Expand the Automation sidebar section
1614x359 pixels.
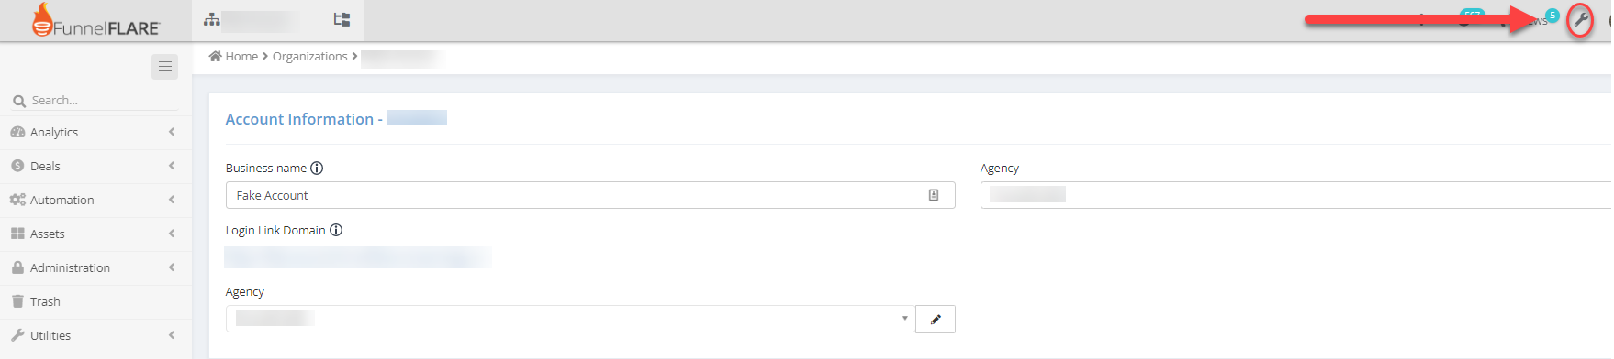[x=95, y=200]
